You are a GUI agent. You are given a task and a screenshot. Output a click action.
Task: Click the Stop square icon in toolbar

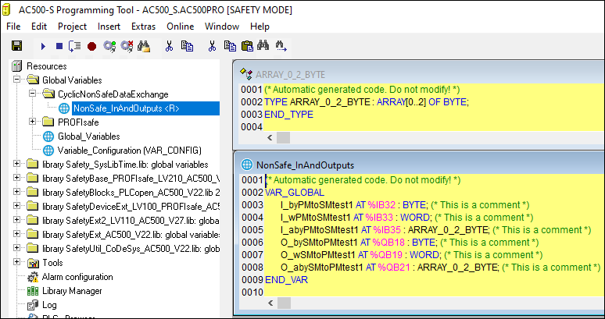click(x=59, y=47)
